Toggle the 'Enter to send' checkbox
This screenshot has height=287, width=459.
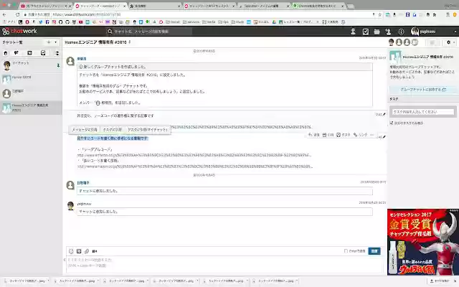(x=346, y=251)
